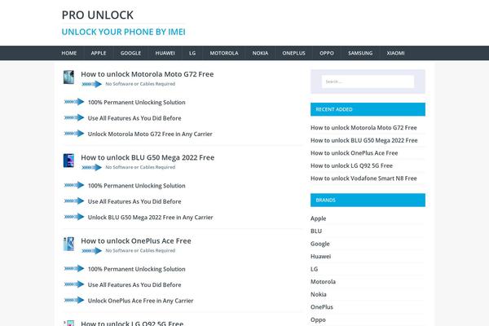This screenshot has height=326, width=489.
Task: Open article heading How to unlock OnePlus Ace Free
Action: [136, 241]
